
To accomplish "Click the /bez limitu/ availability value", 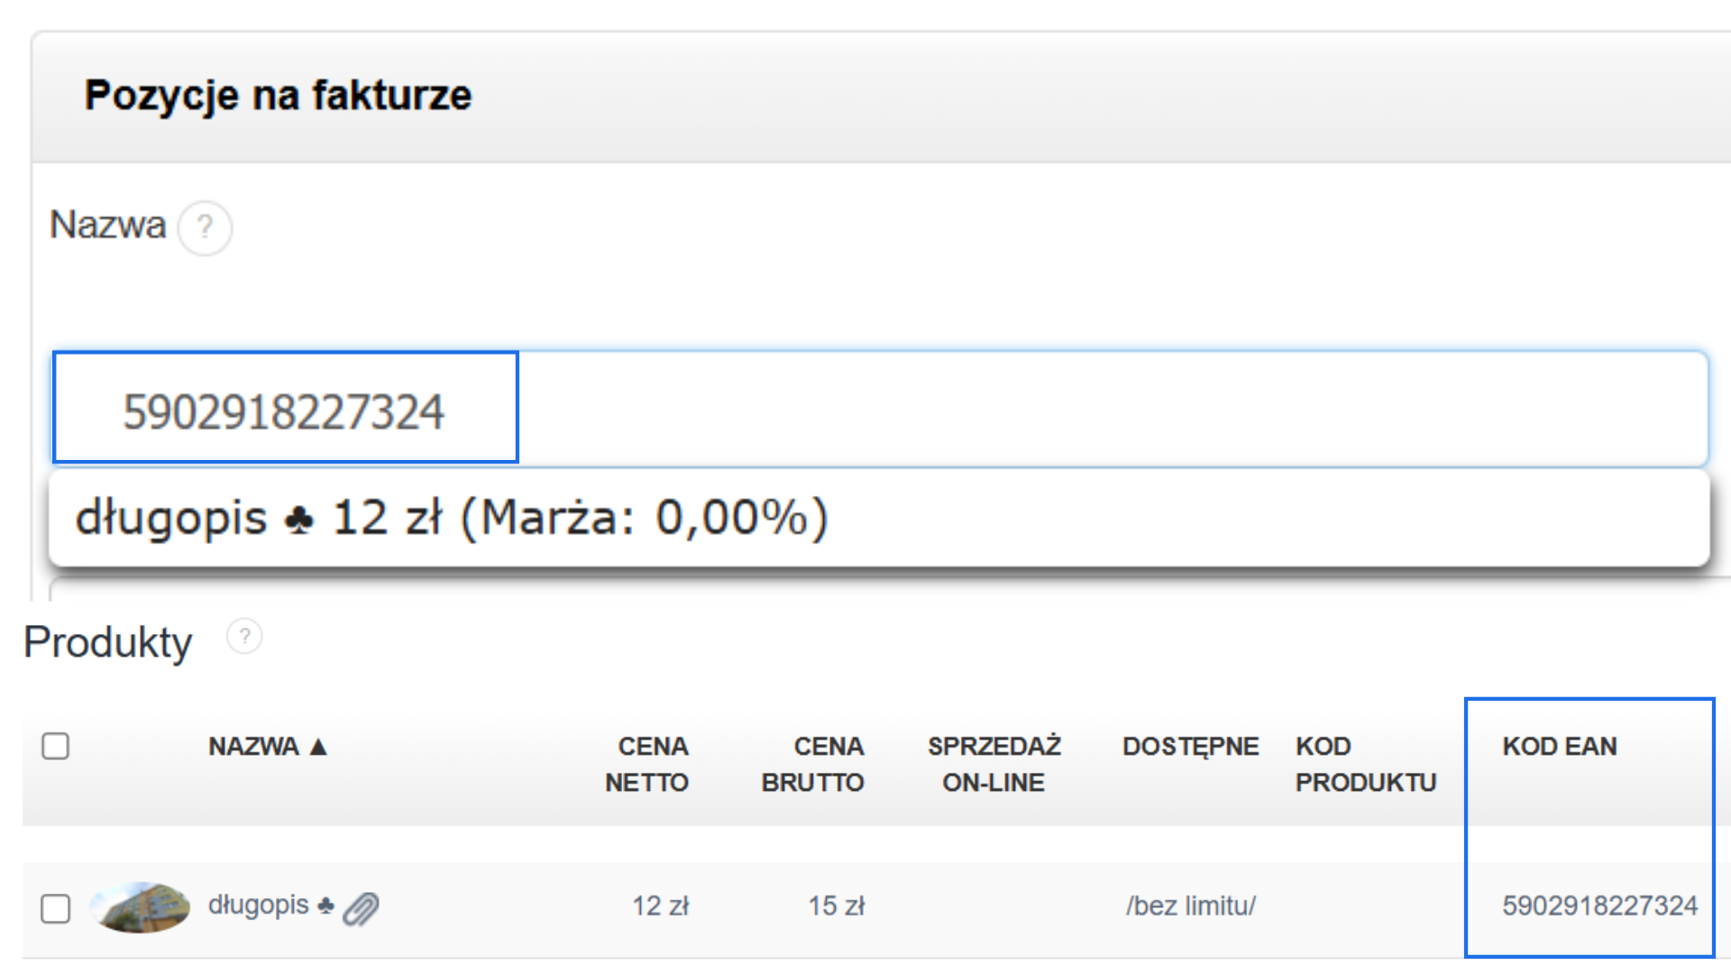I will tap(1190, 906).
